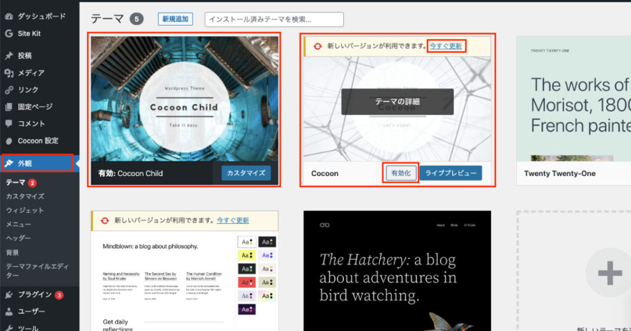Click the カスタマイズ button on Cocoon Child

[x=246, y=173]
